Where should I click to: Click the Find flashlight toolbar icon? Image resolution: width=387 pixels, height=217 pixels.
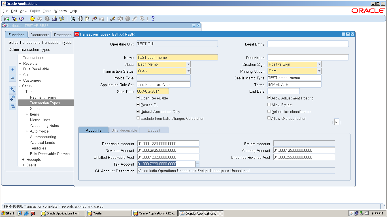point(14,19)
